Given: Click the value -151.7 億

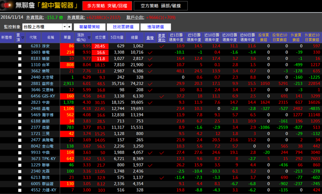Looking at the screenshot, I should [x=54, y=17].
